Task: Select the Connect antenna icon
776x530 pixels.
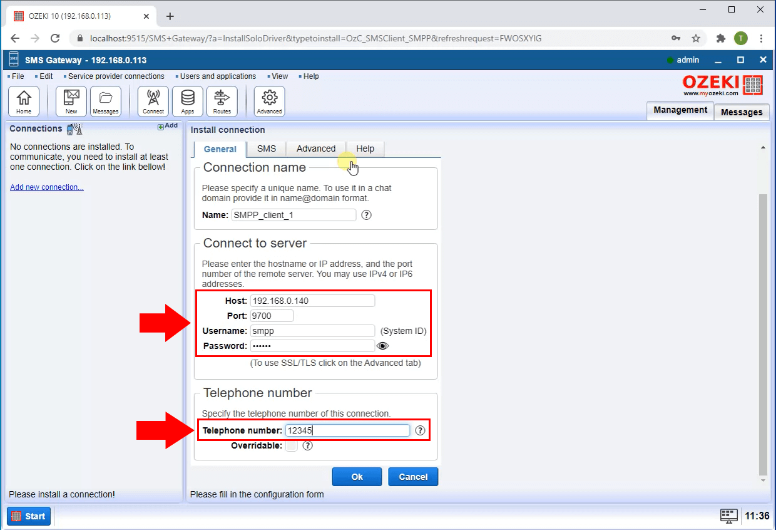Action: point(153,100)
